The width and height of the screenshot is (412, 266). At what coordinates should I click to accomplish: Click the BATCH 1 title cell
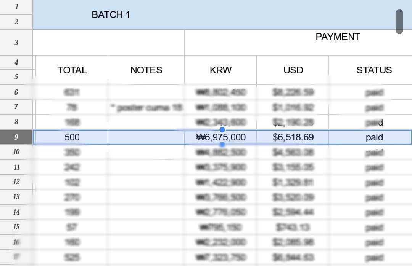[x=111, y=15]
